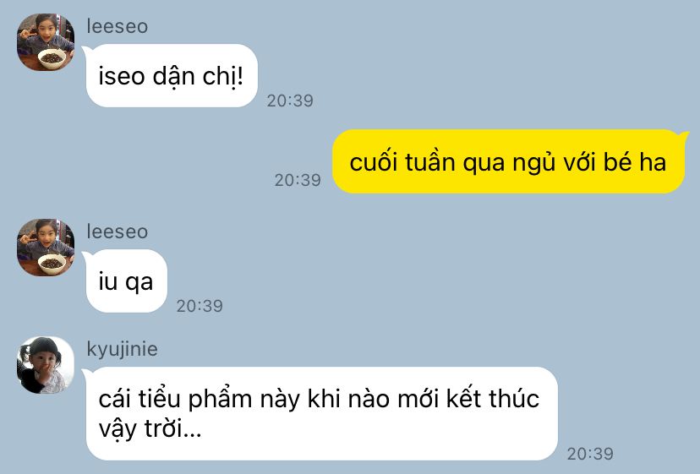700x474 pixels.
Task: Select the yellow "cuối tuần qua ngủ với bé ha" bubble
Action: point(508,161)
